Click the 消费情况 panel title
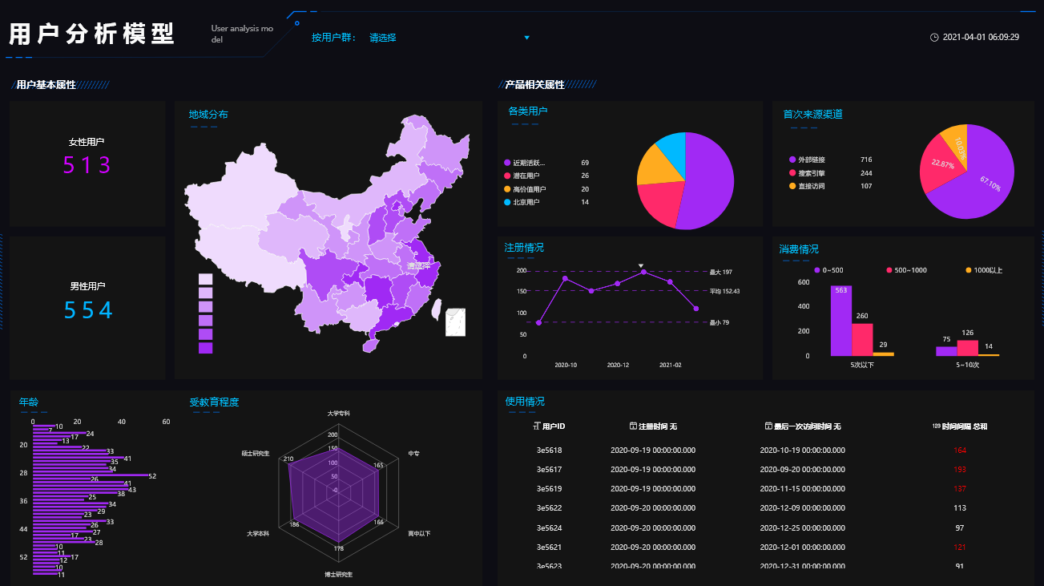 coord(799,249)
